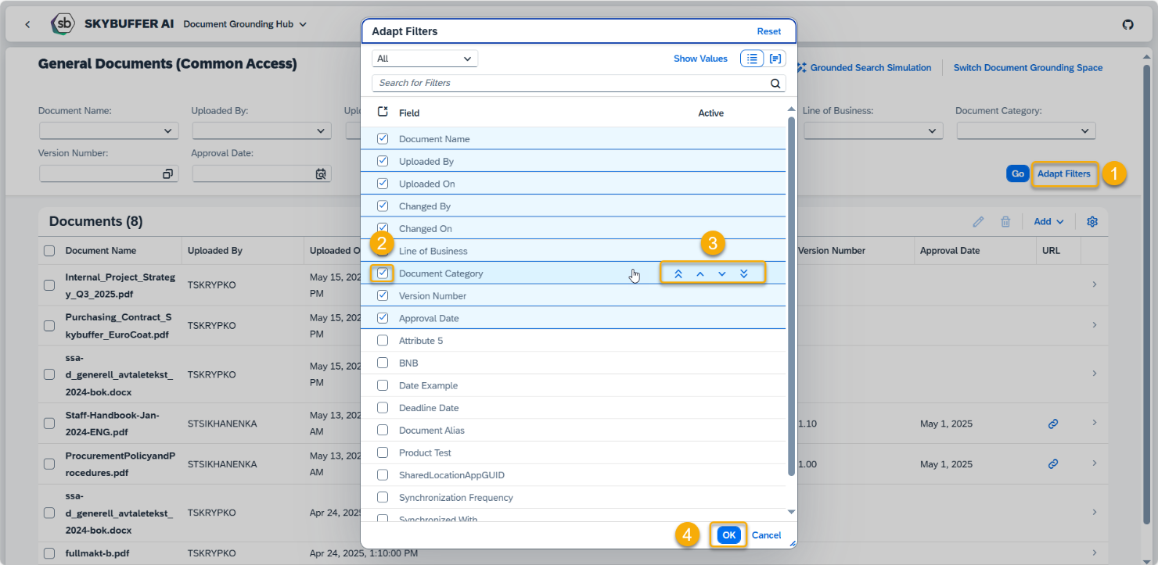The width and height of the screenshot is (1158, 565).
Task: Switch to group view in Adapt Filters
Action: tap(775, 59)
